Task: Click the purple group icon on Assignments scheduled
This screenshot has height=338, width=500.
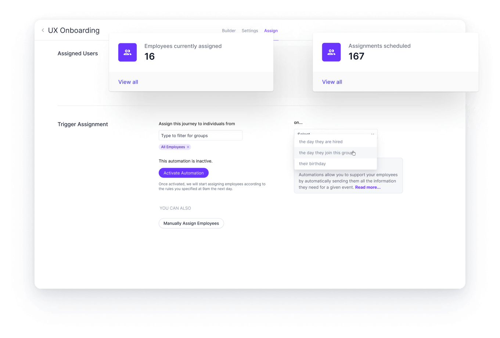Action: pos(331,52)
